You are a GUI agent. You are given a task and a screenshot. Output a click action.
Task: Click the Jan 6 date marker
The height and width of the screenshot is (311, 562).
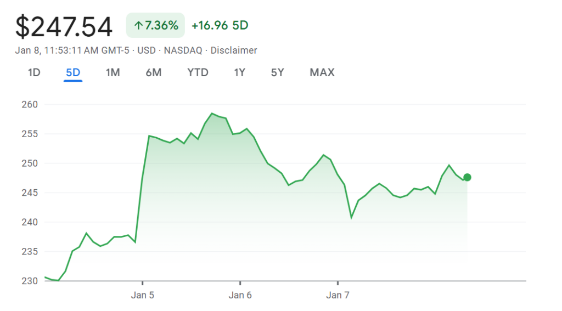pos(240,295)
